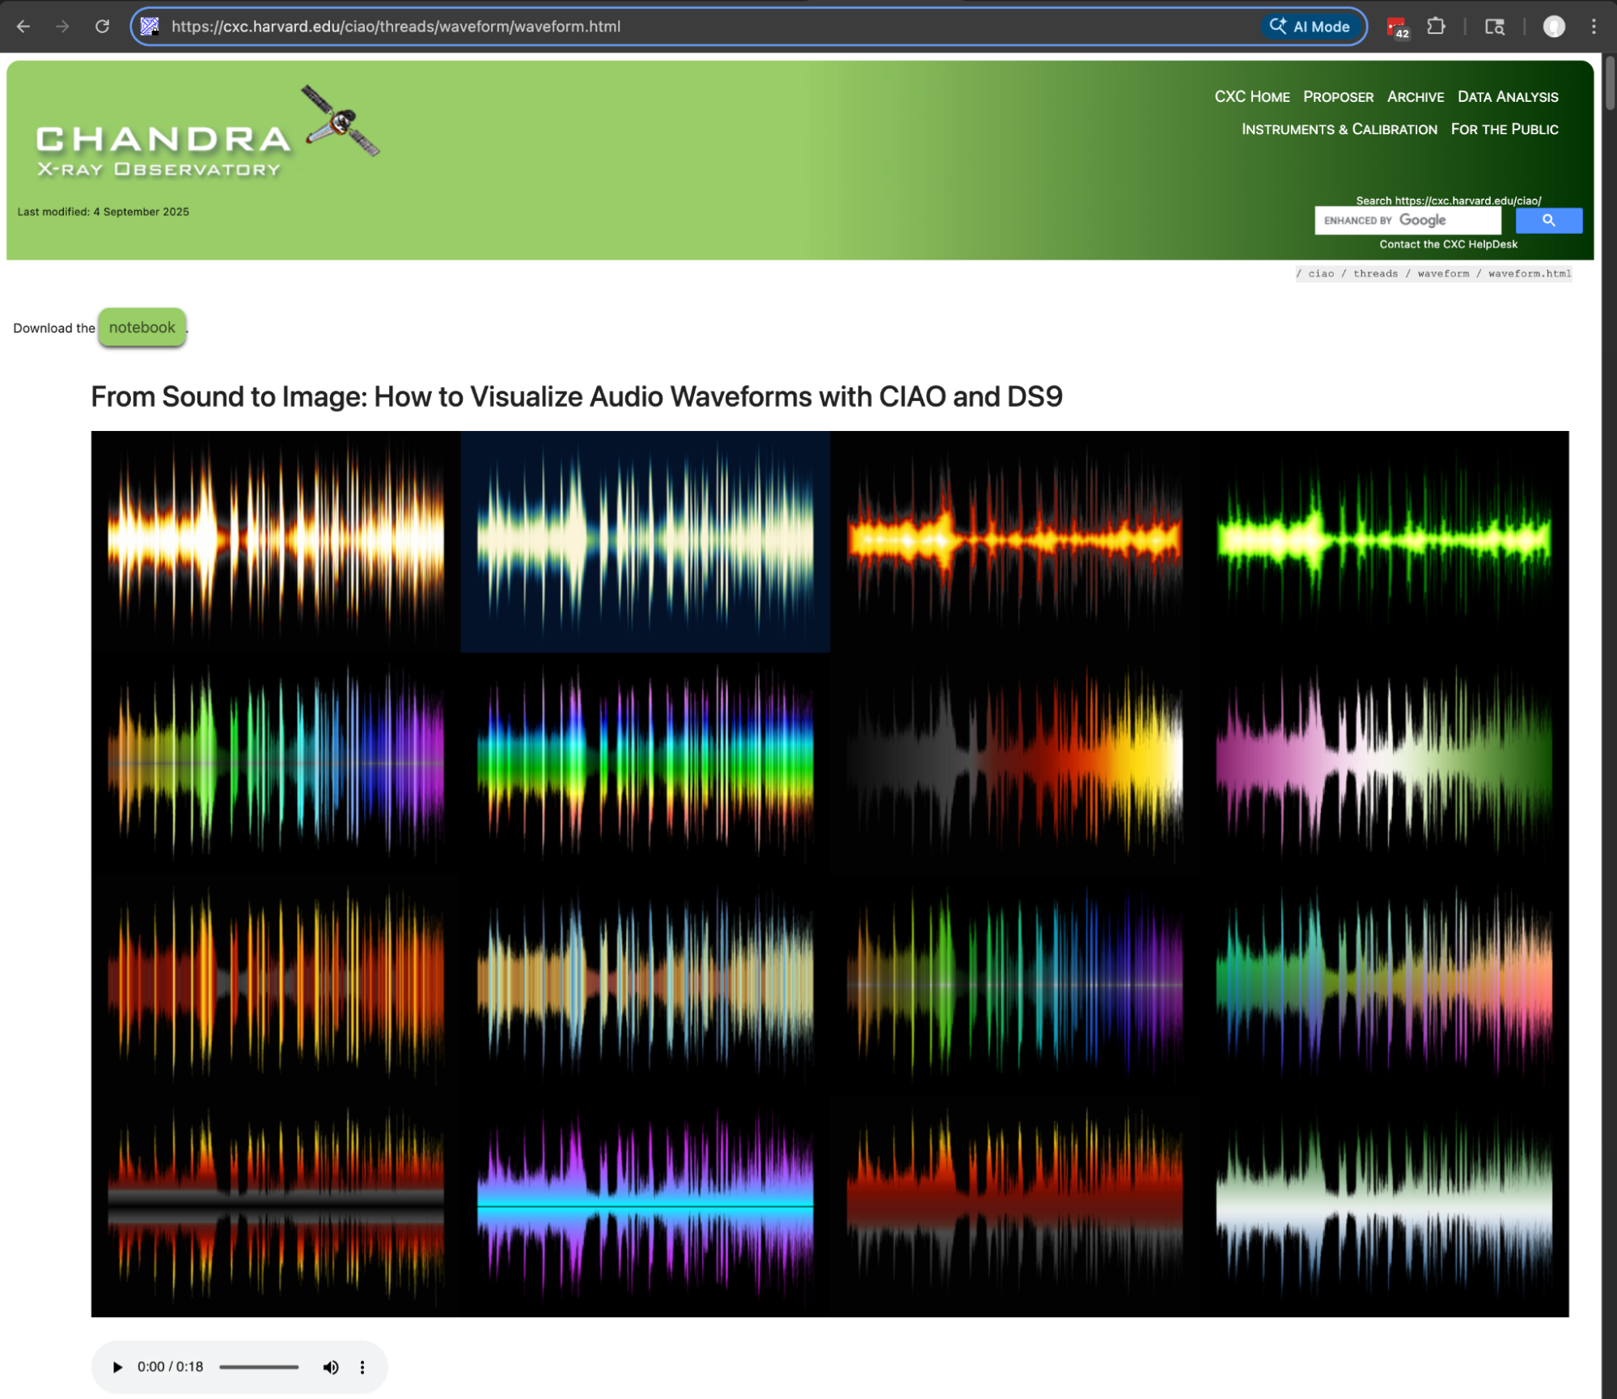The height and width of the screenshot is (1399, 1617).
Task: Toggle AI Mode in address bar
Action: tap(1312, 27)
